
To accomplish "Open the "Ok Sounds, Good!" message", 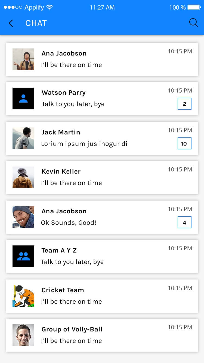I will tap(69, 223).
